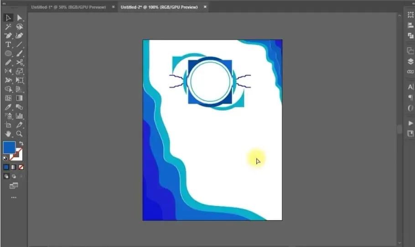Switch to the Untitled-1 document tab

click(68, 7)
